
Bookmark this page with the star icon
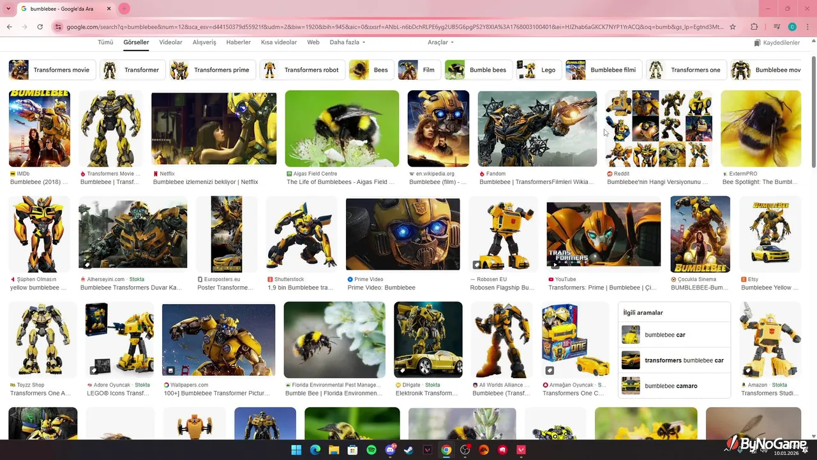point(733,27)
